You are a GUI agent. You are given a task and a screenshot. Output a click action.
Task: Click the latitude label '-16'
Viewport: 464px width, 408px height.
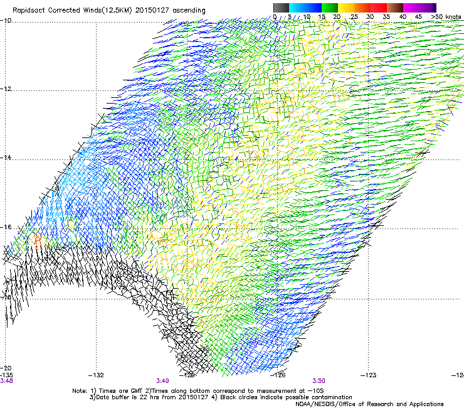tap(6, 227)
